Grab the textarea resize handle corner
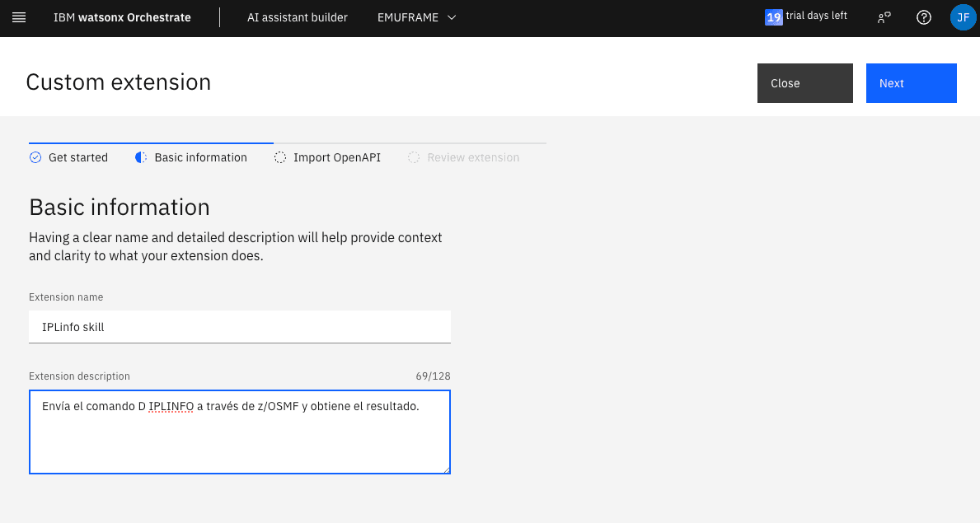This screenshot has width=980, height=523. click(x=446, y=469)
